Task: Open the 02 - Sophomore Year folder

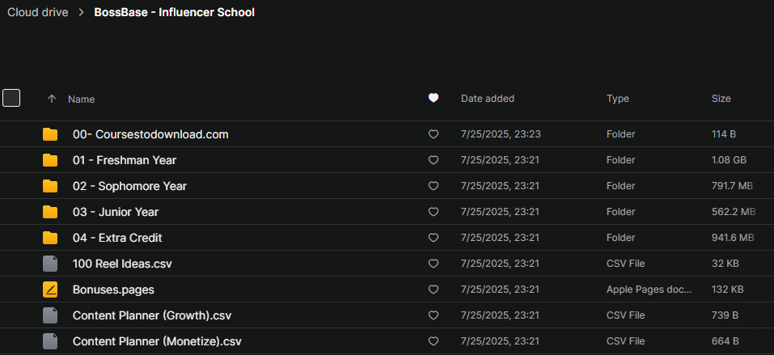Action: click(130, 186)
